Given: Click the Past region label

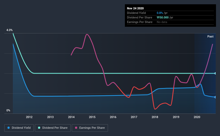Looking at the screenshot, I should point(210,36).
